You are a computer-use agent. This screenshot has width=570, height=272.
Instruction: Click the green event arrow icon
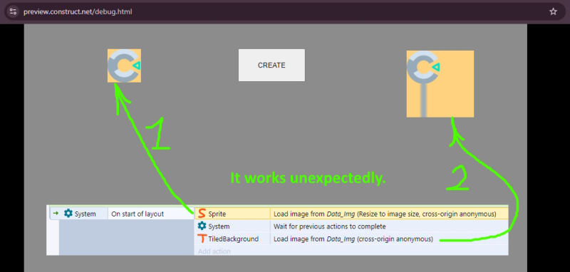[56, 214]
